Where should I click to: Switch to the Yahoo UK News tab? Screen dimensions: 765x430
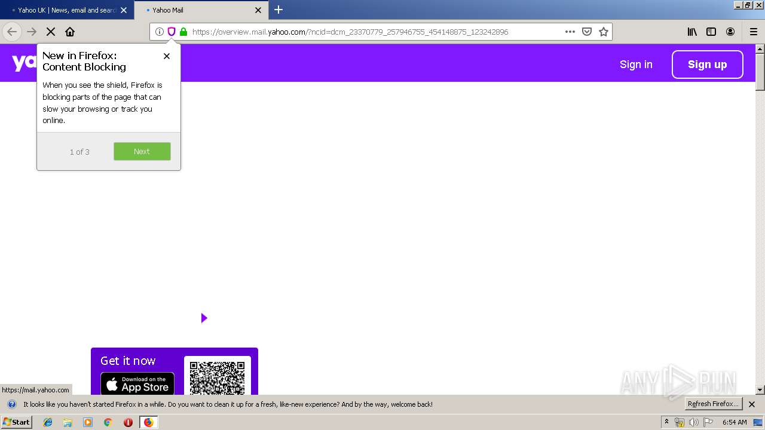[x=67, y=10]
